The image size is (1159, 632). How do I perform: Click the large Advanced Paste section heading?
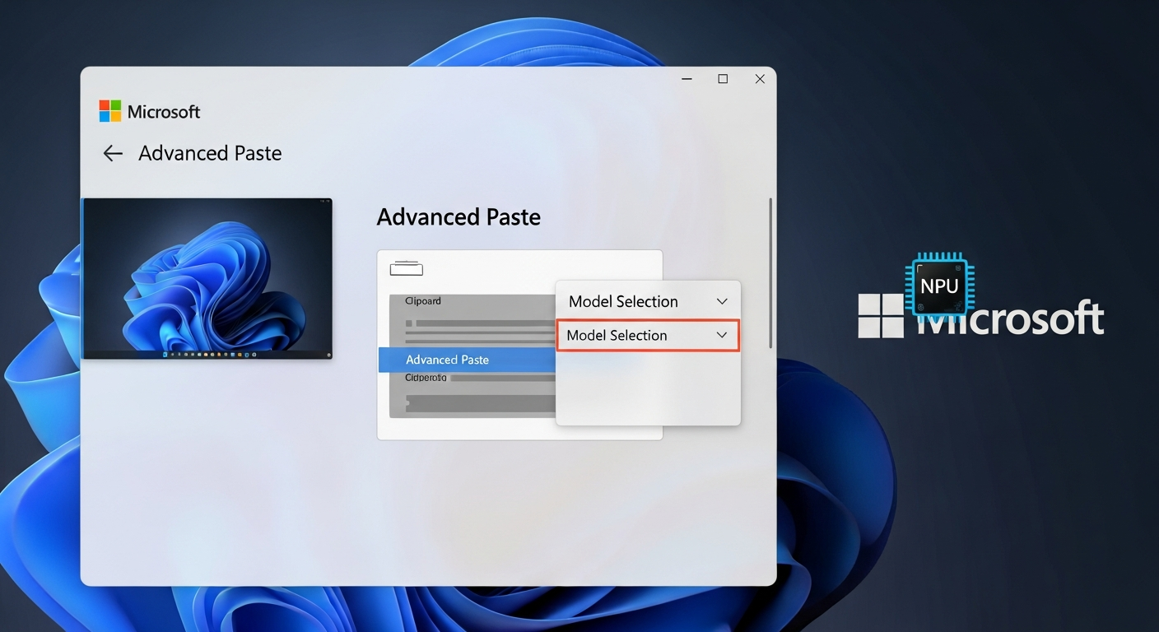458,217
